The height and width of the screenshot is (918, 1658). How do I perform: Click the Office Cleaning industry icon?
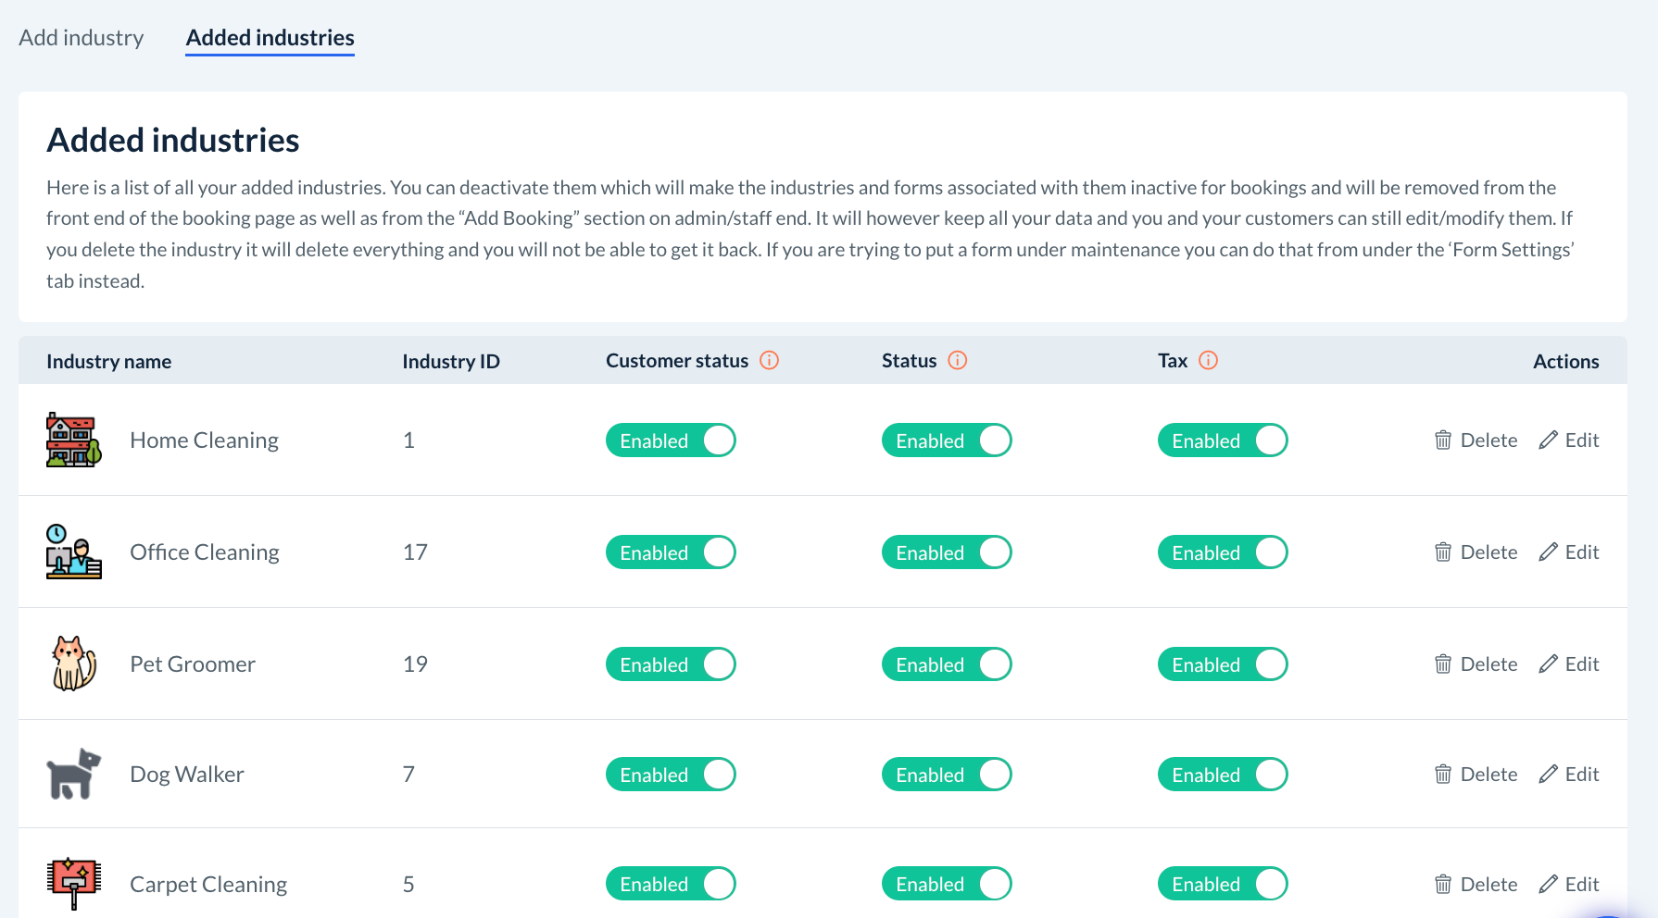click(x=73, y=552)
